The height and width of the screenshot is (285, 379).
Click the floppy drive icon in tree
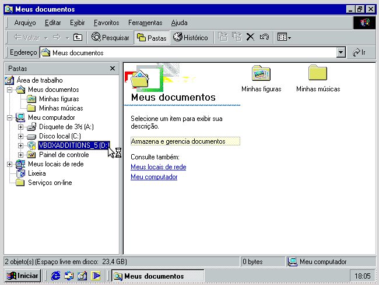31,127
